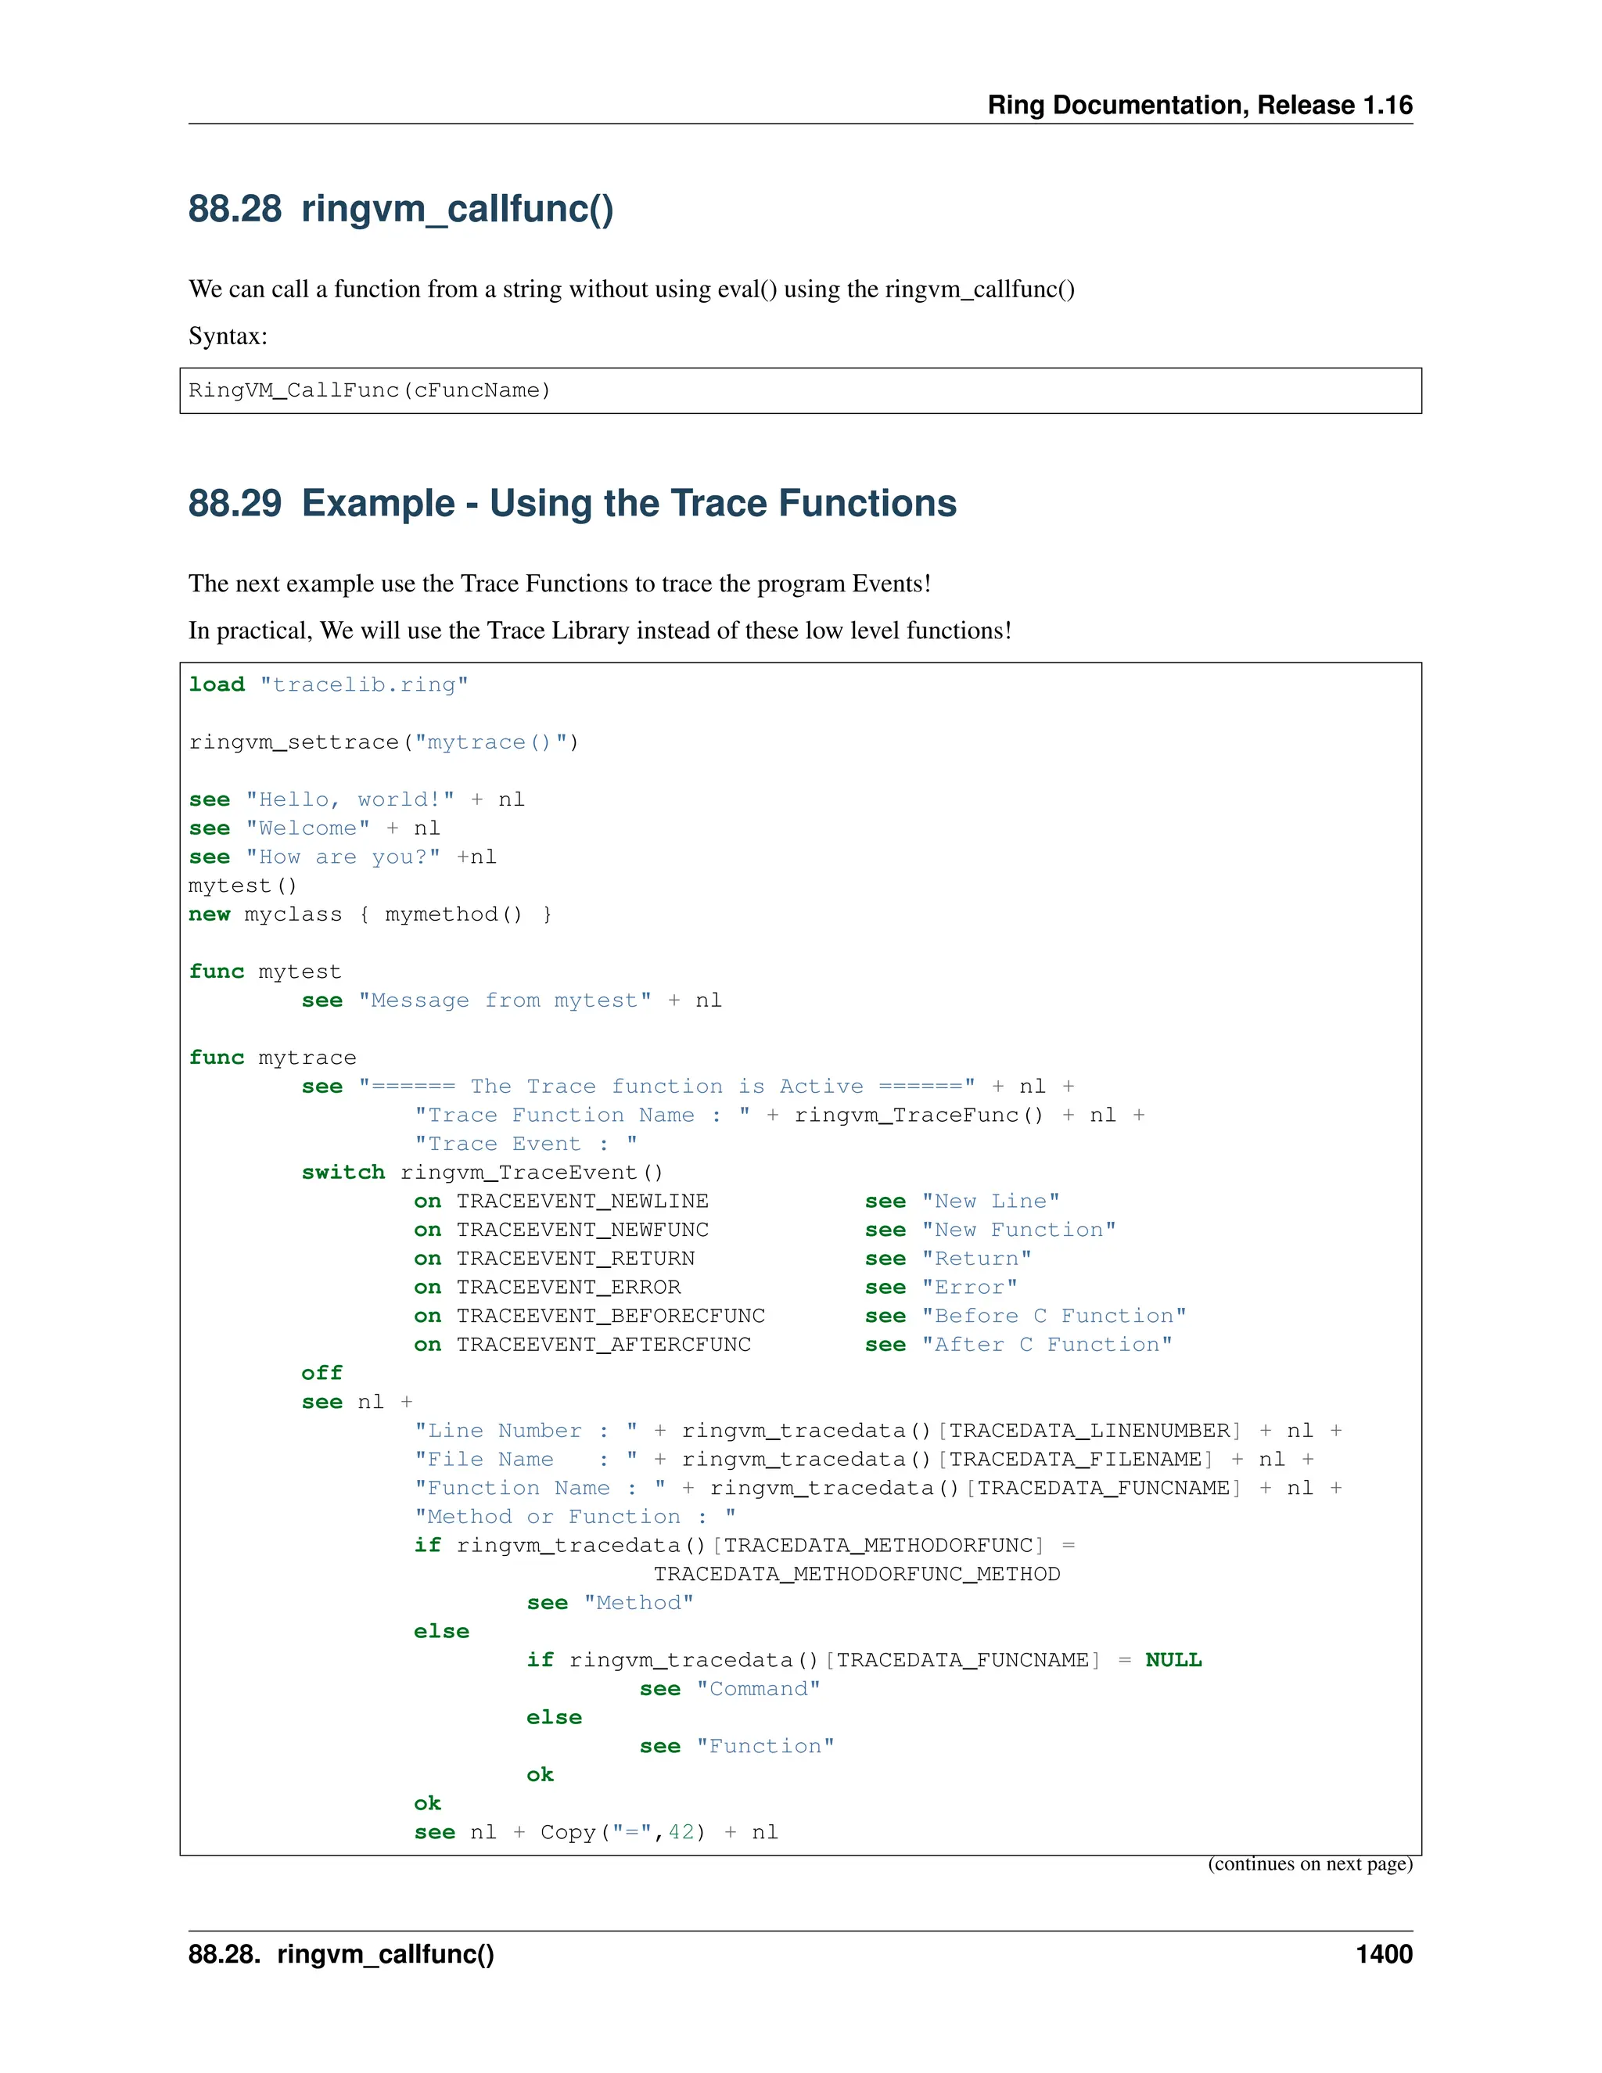Screen dimensions: 1602x2073
Task: Click 'switch ringvm_TraceEvent()' line
Action: tap(482, 1173)
